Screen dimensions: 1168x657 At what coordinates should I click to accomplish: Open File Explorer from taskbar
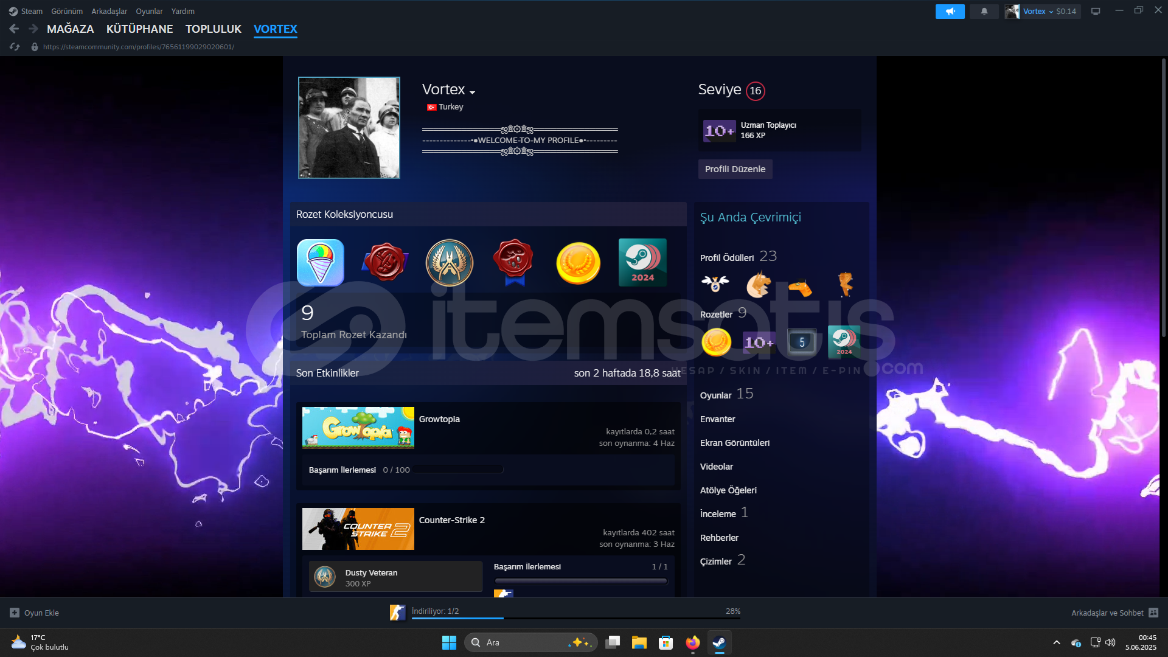[639, 642]
